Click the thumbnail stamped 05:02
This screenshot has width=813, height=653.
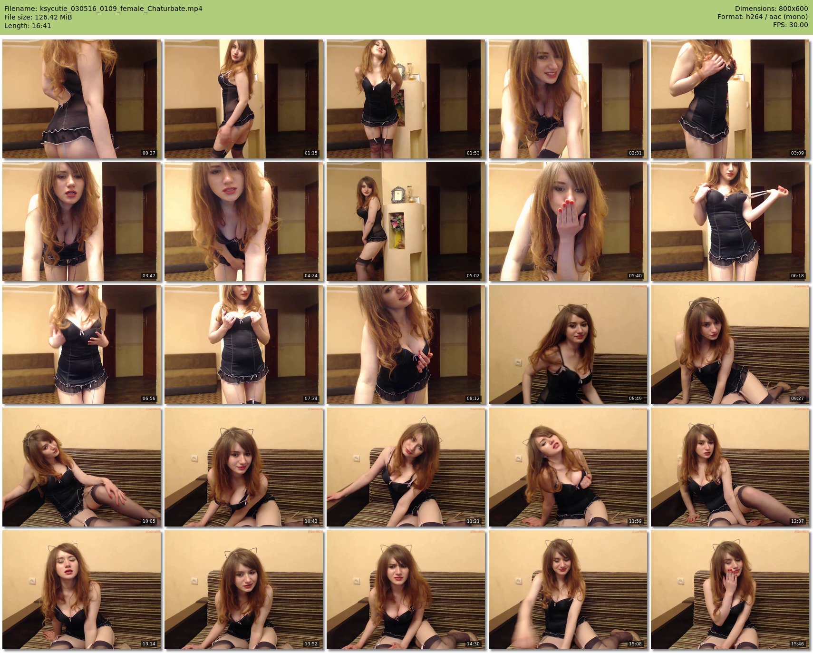click(406, 222)
